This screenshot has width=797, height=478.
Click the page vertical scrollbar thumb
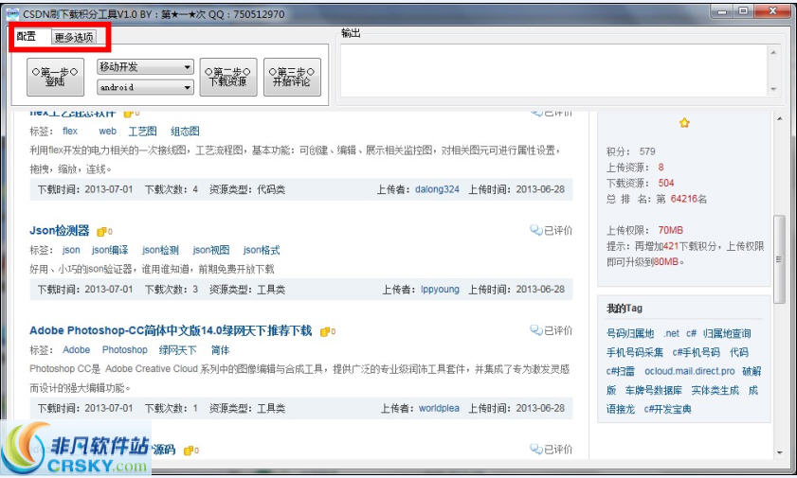click(x=779, y=258)
